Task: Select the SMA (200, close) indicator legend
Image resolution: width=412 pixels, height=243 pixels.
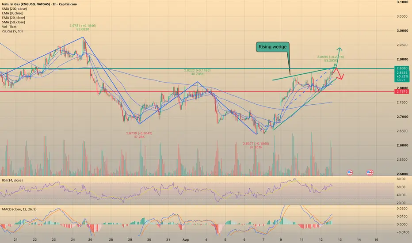Action: click(14, 9)
